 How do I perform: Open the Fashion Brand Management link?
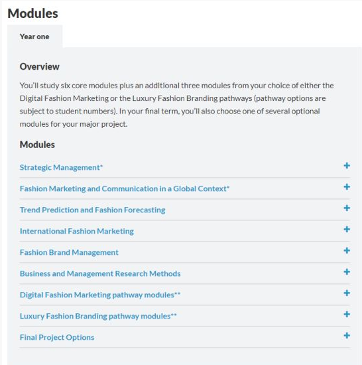tap(69, 253)
